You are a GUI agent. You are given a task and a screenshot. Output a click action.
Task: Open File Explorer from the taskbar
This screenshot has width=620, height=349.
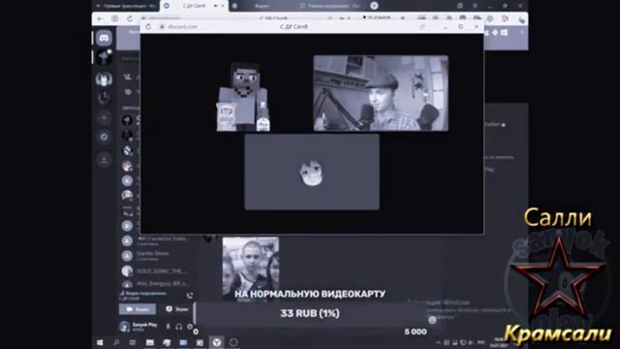pos(150,342)
